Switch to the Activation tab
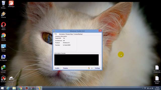Viewport: 161px width, 90px height. point(62,34)
